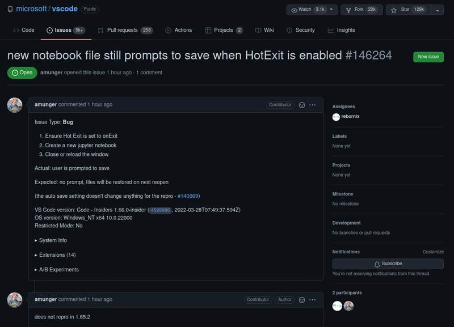
Task: Open the Insights tab
Action: (x=342, y=30)
